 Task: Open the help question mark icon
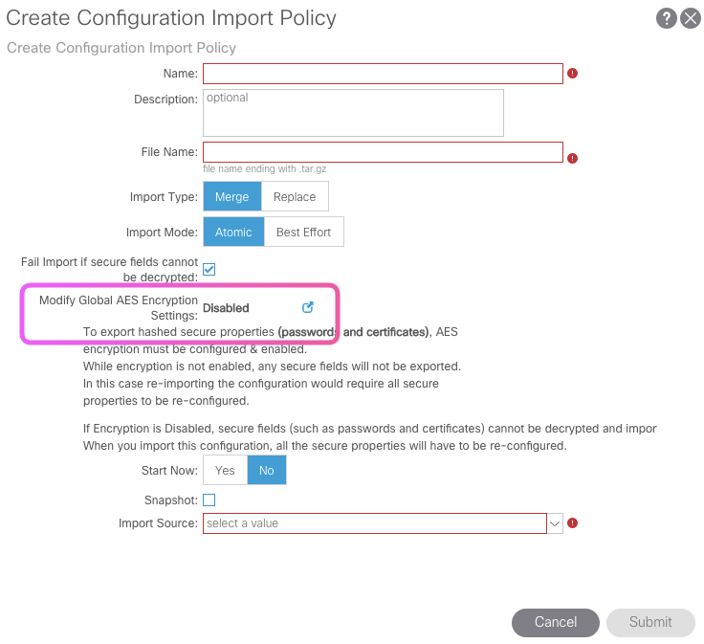click(666, 18)
